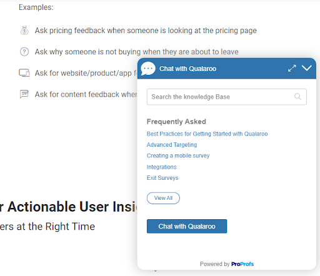Image resolution: width=320 pixels, height=276 pixels.
Task: Open the Integrations article
Action: (161, 167)
